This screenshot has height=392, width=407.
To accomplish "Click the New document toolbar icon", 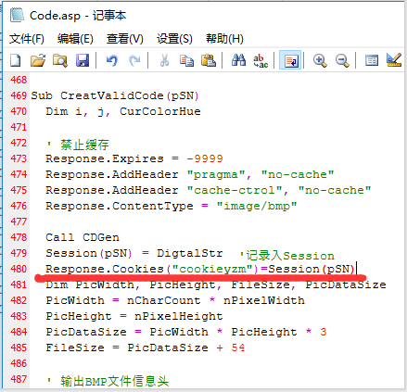I will [16, 60].
